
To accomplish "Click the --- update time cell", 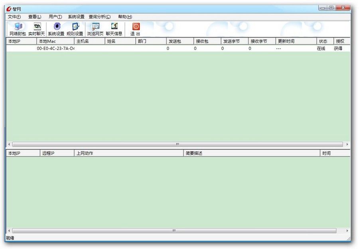I will tap(278, 49).
